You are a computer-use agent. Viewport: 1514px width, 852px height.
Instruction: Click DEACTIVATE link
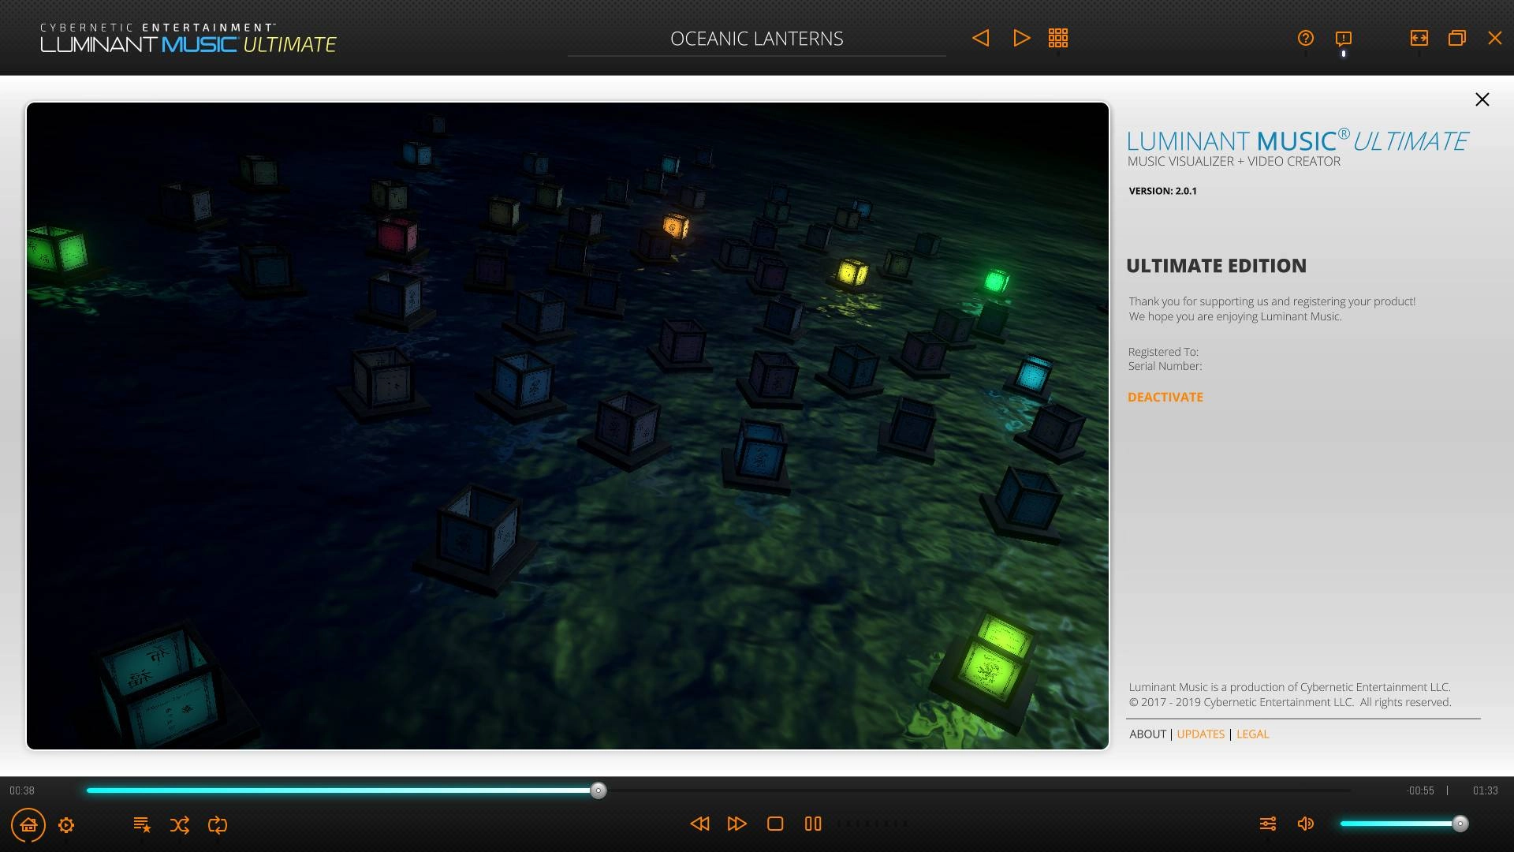[1165, 397]
